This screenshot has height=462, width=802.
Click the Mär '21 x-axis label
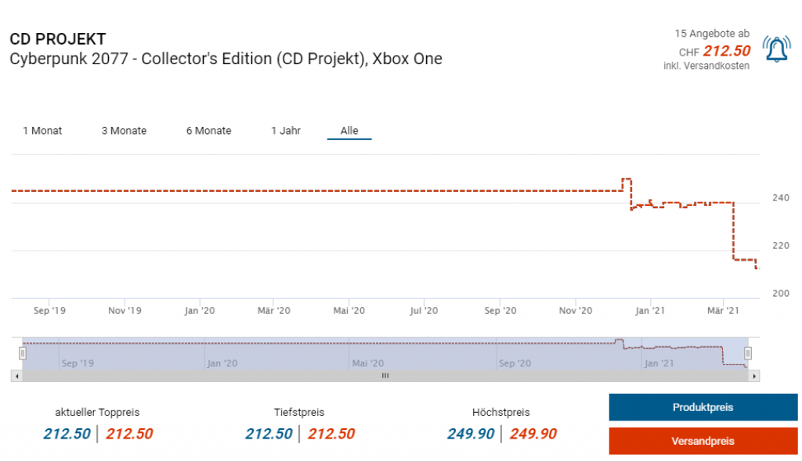pos(723,311)
